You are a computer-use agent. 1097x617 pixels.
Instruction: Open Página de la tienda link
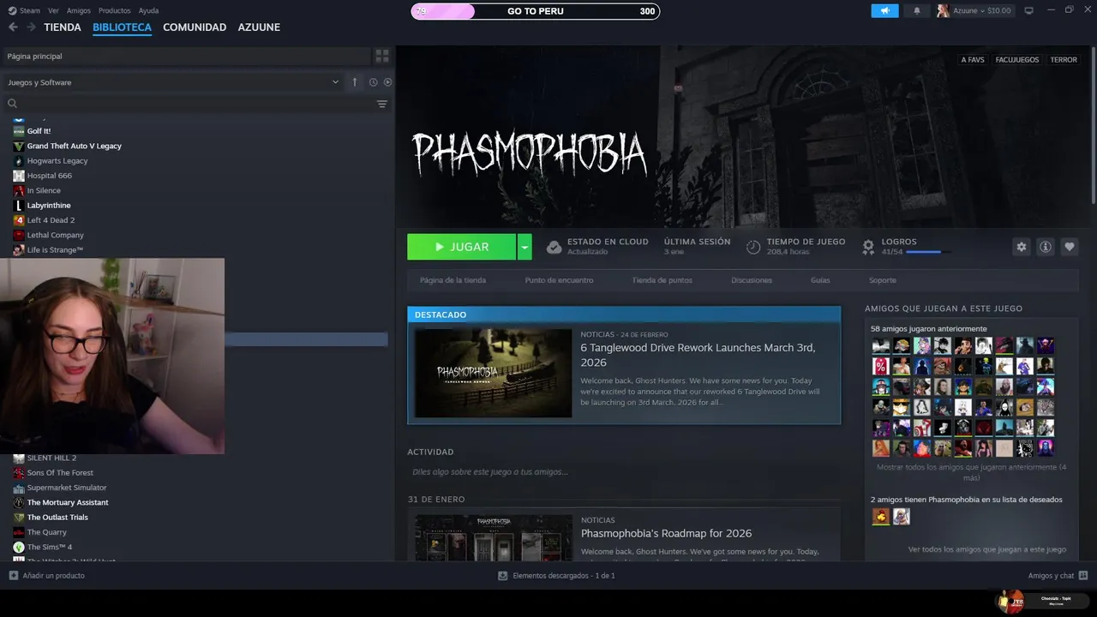[x=453, y=280]
